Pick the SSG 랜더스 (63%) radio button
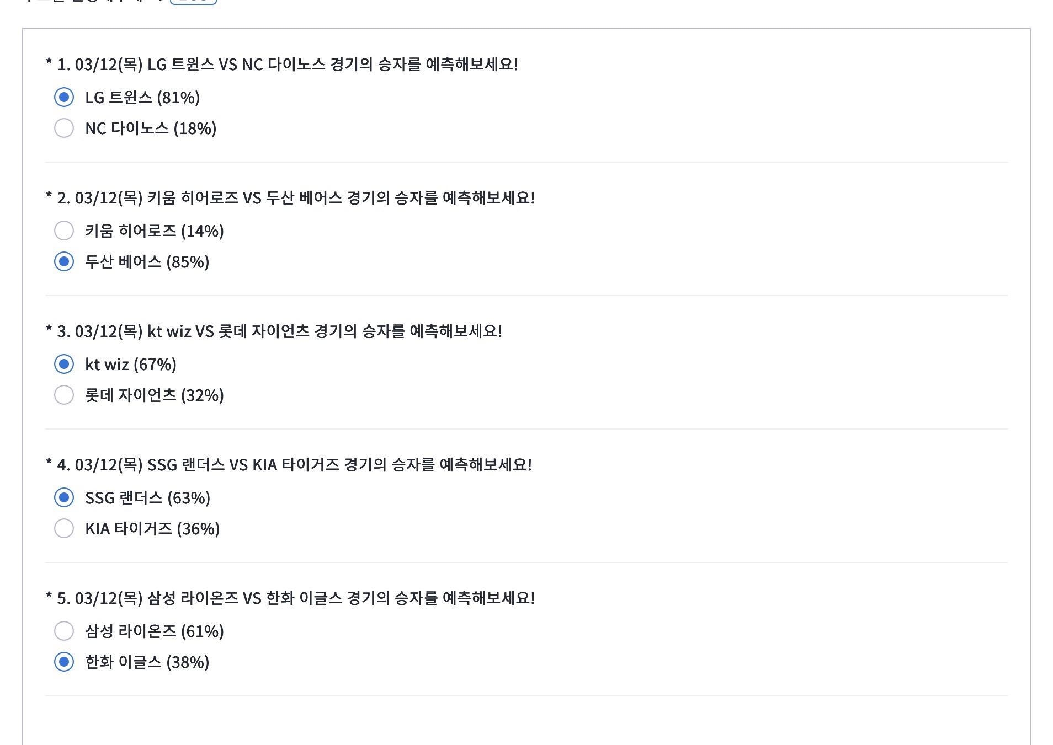Viewport: 1053px width, 745px height. (64, 497)
